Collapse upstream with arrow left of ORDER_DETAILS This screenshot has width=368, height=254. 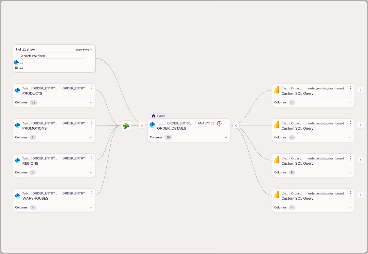(x=142, y=125)
